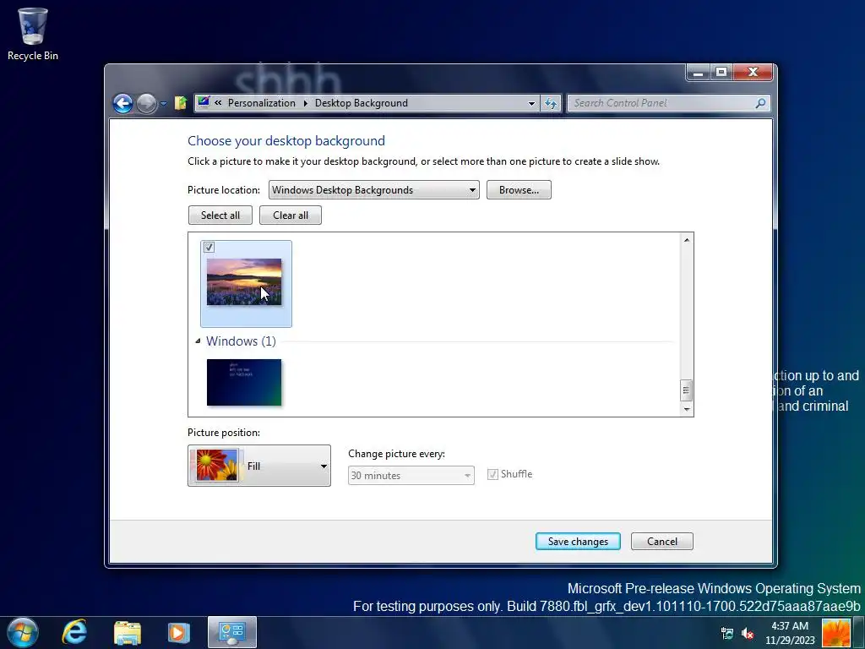Collapse the Windows (1) group
The image size is (865, 649).
click(x=198, y=341)
